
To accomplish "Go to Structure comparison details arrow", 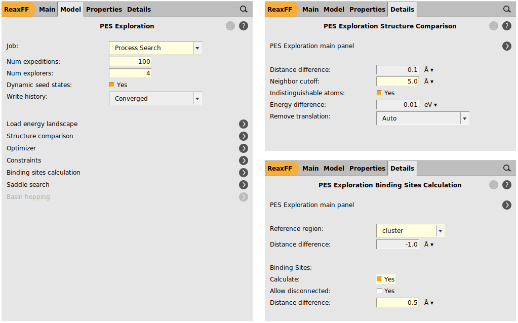I will 244,136.
